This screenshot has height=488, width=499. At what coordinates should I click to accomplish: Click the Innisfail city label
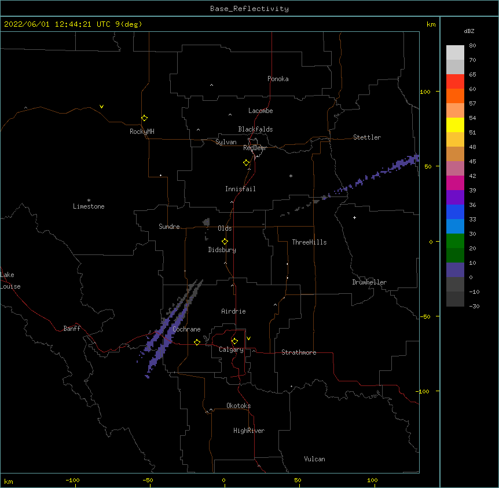coord(240,189)
